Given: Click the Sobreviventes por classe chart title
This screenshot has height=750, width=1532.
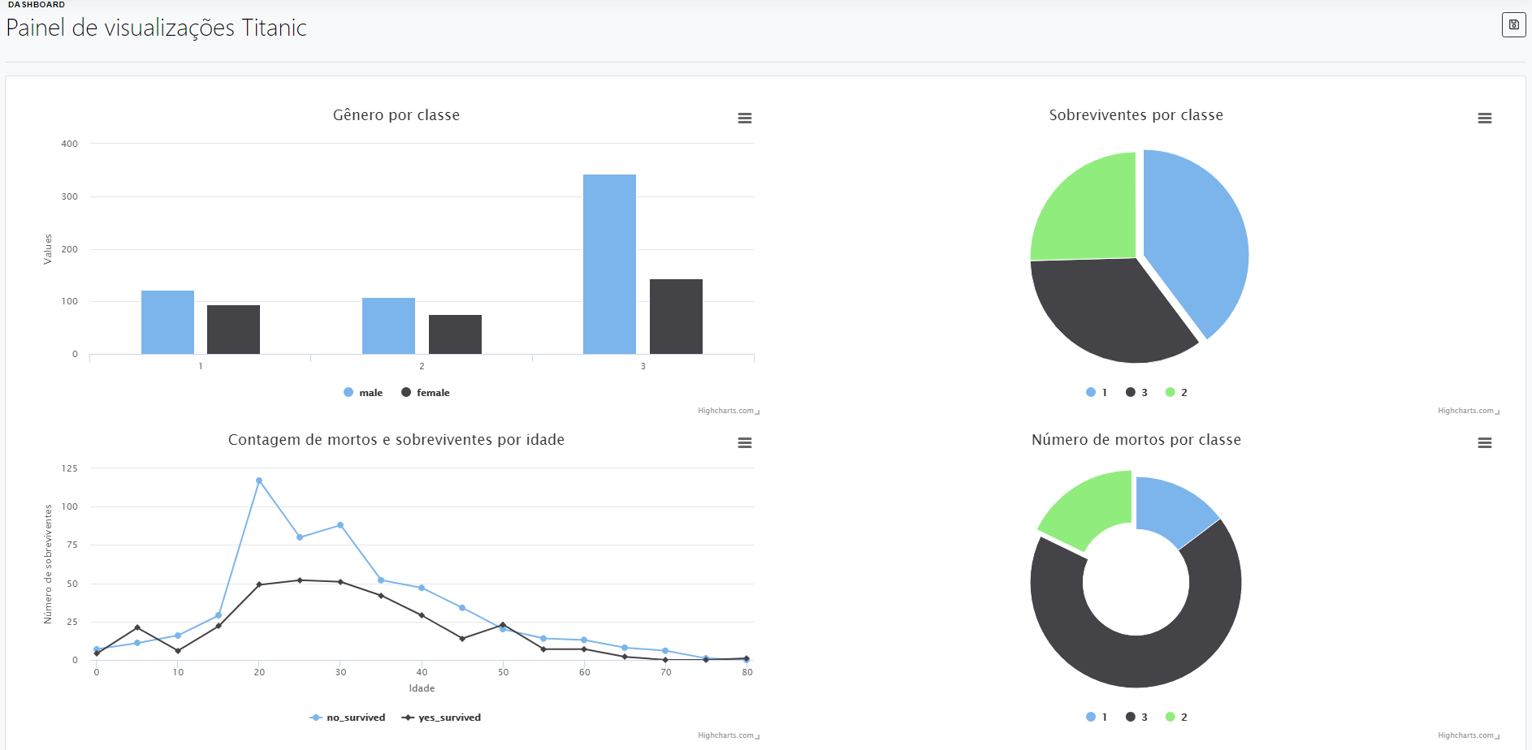Looking at the screenshot, I should point(1136,115).
